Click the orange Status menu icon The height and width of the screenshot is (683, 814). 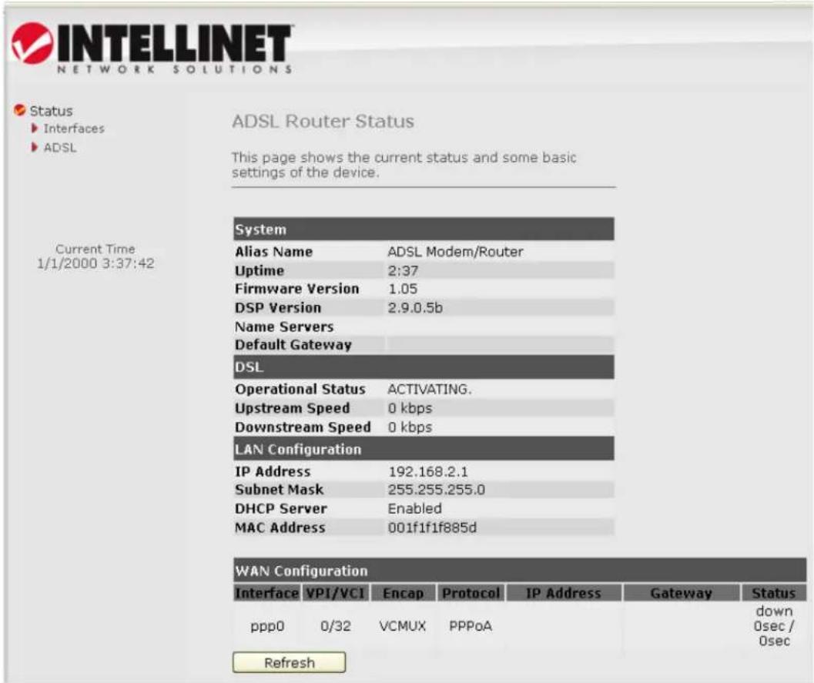20,110
